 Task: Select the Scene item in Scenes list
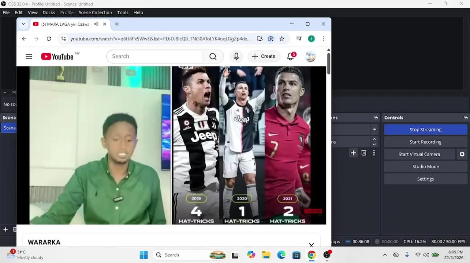pos(8,128)
